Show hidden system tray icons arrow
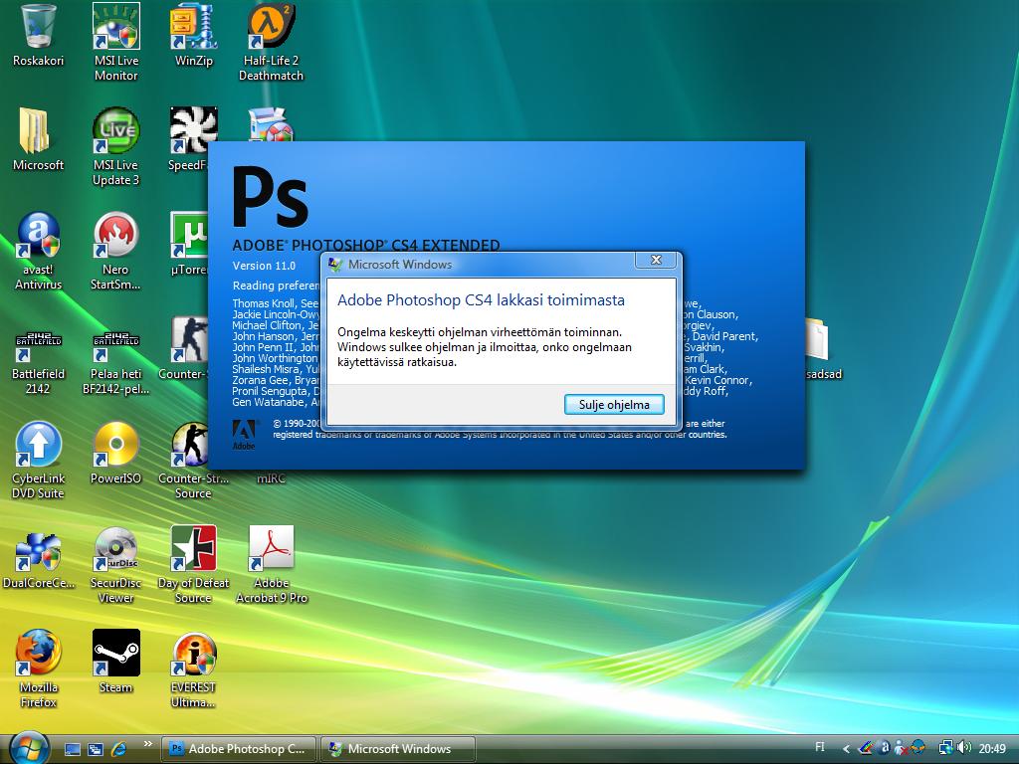This screenshot has width=1019, height=764. tap(847, 749)
